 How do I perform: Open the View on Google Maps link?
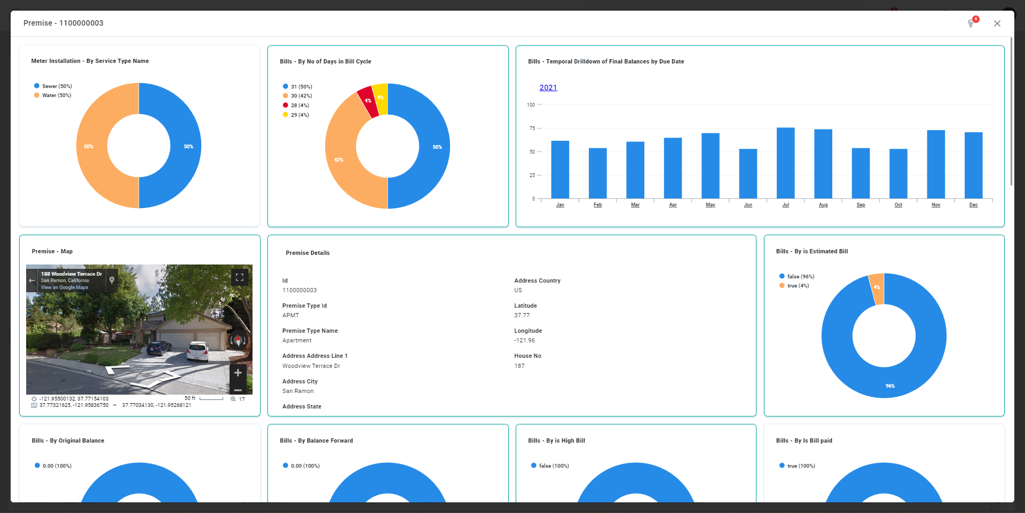[65, 287]
